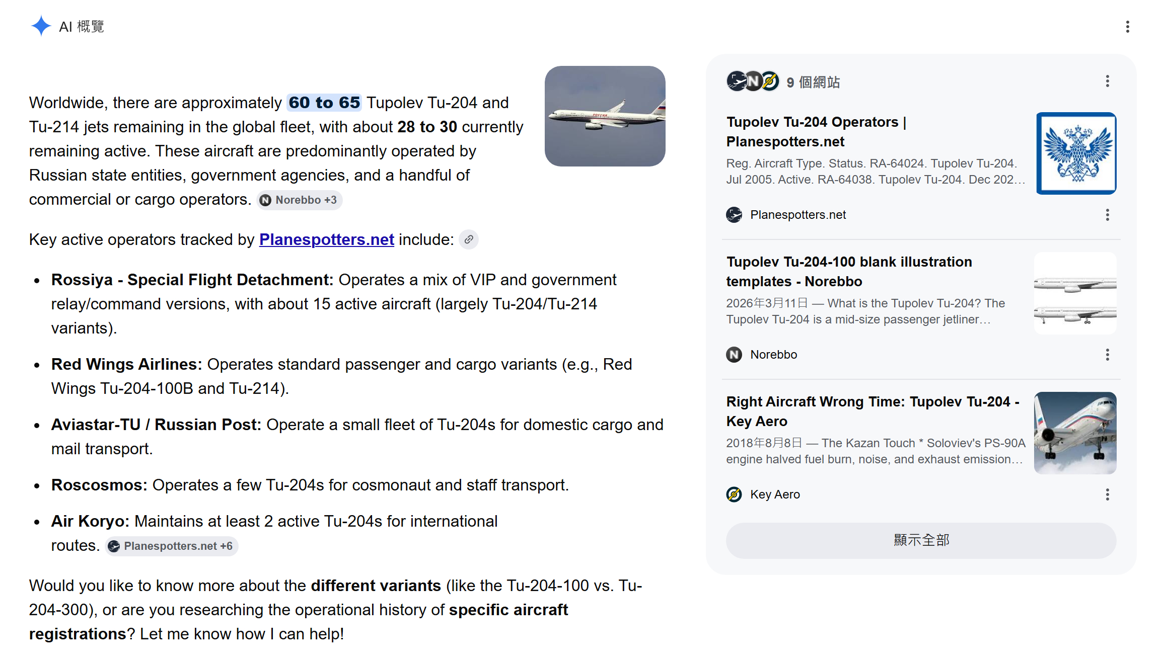Open 'Tupolev Tu-204 Operators | Planespotters.net' result
Screen dimensions: 1164x664
click(816, 132)
